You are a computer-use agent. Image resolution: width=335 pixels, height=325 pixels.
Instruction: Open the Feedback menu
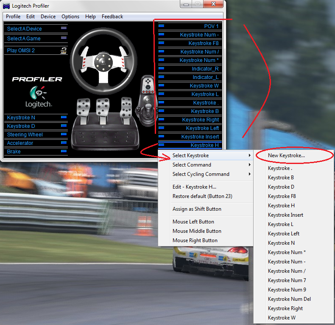(x=112, y=17)
